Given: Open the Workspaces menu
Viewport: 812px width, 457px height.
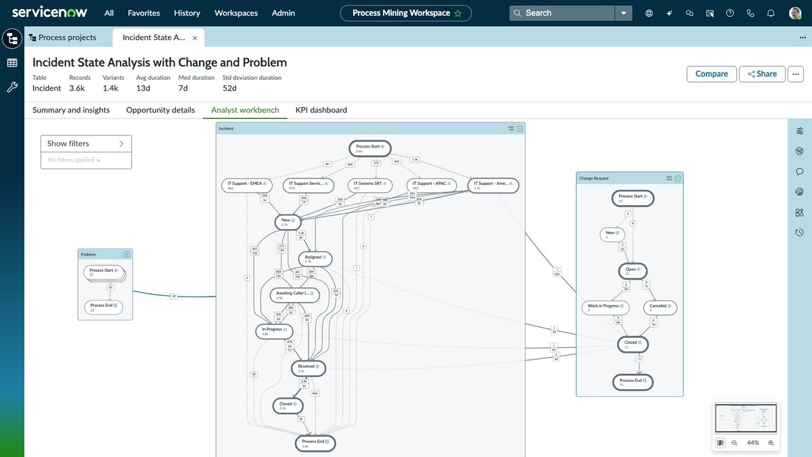Looking at the screenshot, I should pos(236,13).
